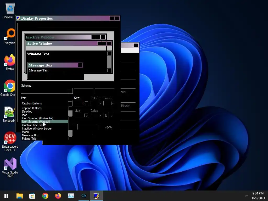Click the Item list scroll-down arrow
268x201 pixels.
[x=70, y=138]
